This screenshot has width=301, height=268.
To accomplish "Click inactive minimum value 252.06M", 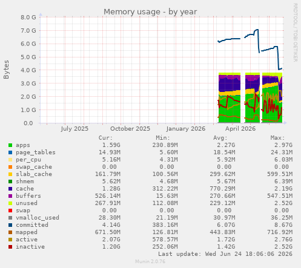I will click(x=165, y=247).
